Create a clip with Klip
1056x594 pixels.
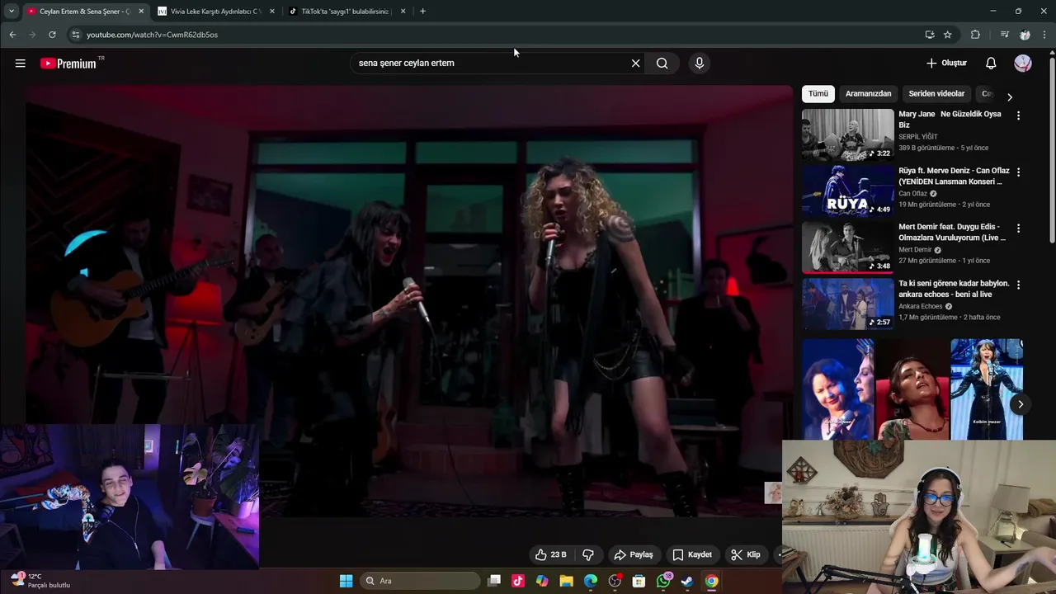pyautogui.click(x=746, y=554)
